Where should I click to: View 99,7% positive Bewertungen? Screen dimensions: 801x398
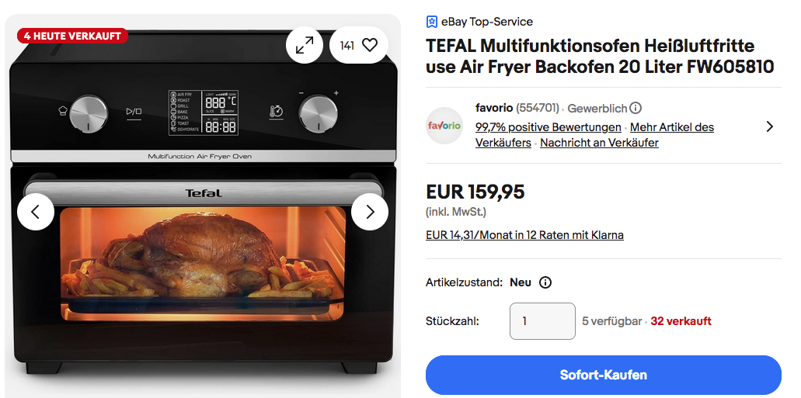pyautogui.click(x=549, y=127)
